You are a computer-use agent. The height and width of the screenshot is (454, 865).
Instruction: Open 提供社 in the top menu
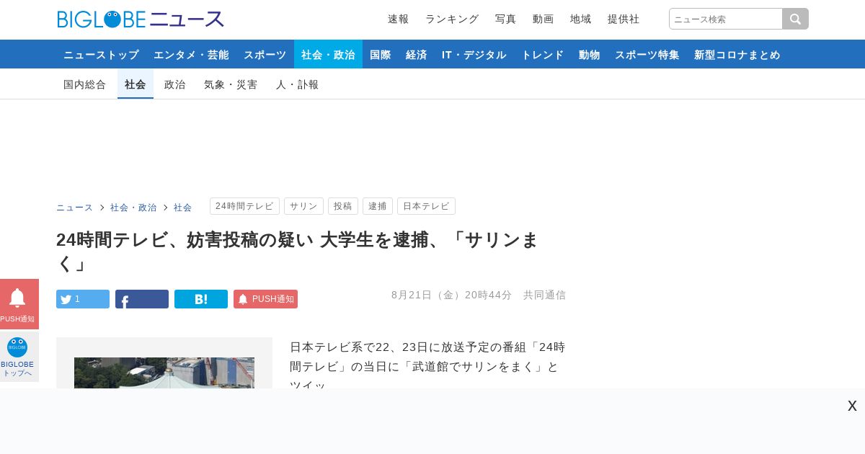coord(623,19)
